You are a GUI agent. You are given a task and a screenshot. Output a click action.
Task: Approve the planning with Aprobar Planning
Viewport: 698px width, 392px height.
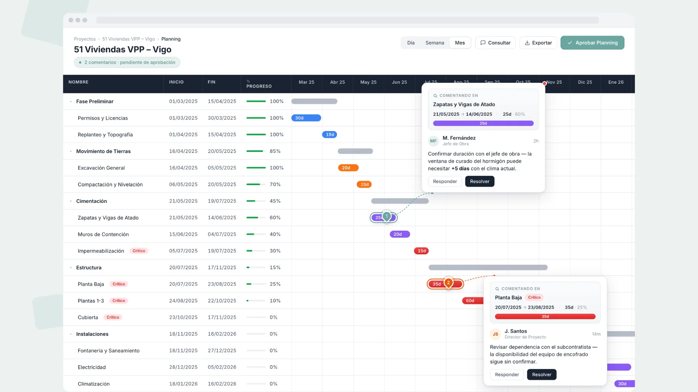592,43
